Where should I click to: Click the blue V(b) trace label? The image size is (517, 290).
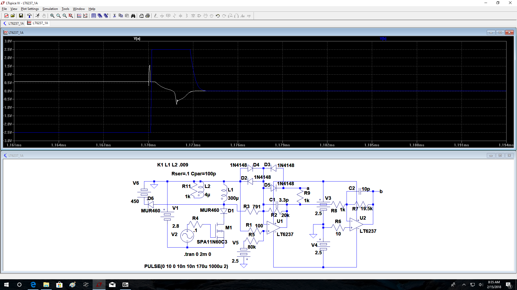pyautogui.click(x=383, y=39)
